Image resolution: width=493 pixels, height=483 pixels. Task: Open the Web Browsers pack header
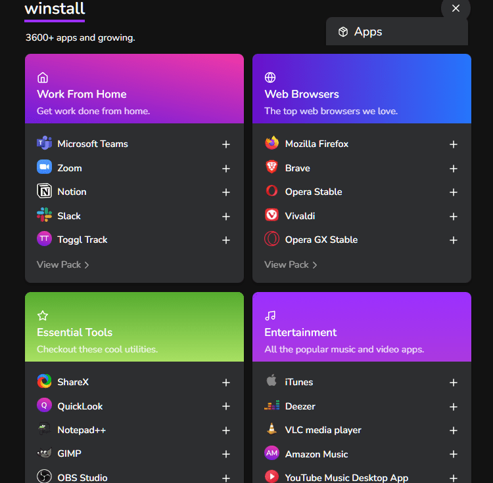362,89
